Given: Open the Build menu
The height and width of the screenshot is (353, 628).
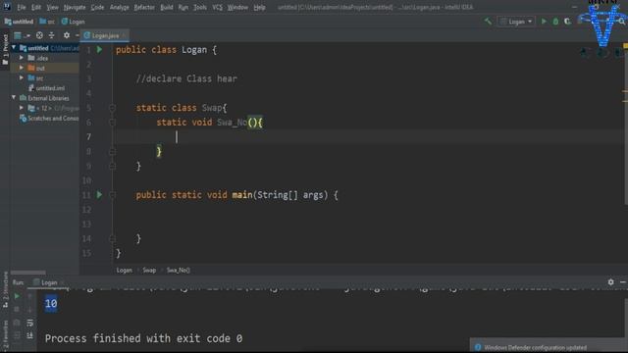Looking at the screenshot, I should (167, 7).
